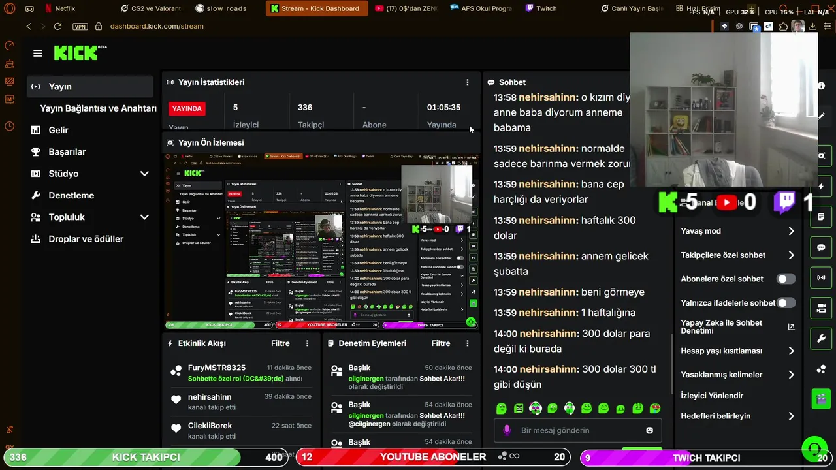The height and width of the screenshot is (470, 836).
Task: Click the red YAYINDA status badge
Action: pyautogui.click(x=187, y=108)
